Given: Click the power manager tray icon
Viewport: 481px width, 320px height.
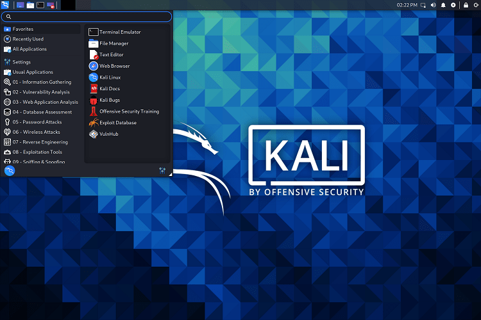Looking at the screenshot, I should (x=453, y=5).
